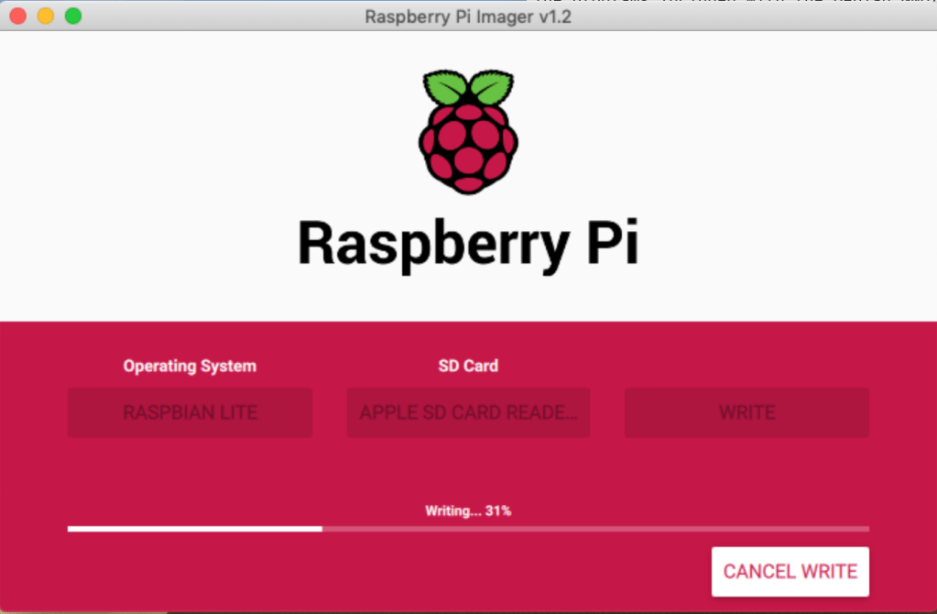Open the RASPBIAN LITE operating system chooser

[190, 412]
